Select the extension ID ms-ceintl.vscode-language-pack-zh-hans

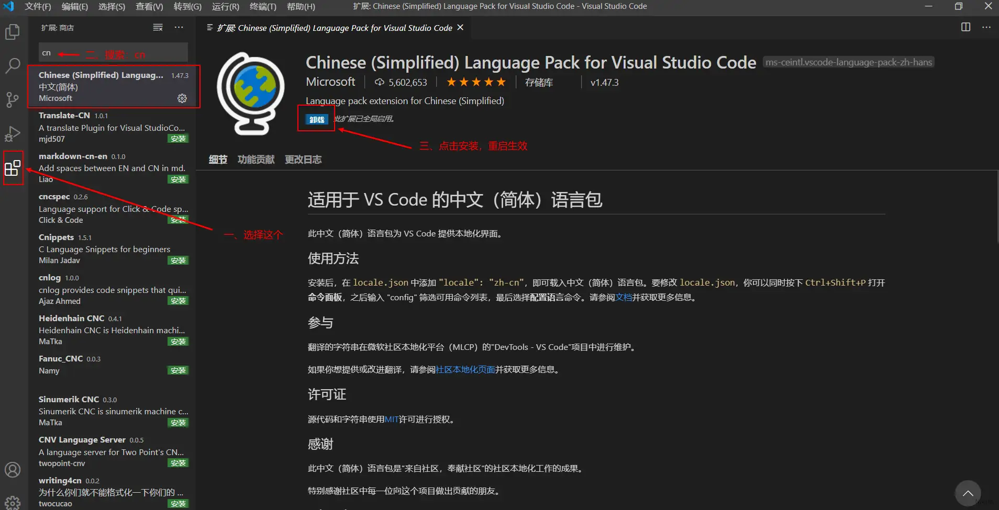(x=849, y=62)
